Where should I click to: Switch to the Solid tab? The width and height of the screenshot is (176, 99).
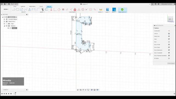tap(15, 7)
